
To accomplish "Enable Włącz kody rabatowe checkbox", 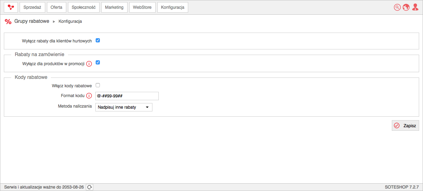I will (x=98, y=85).
